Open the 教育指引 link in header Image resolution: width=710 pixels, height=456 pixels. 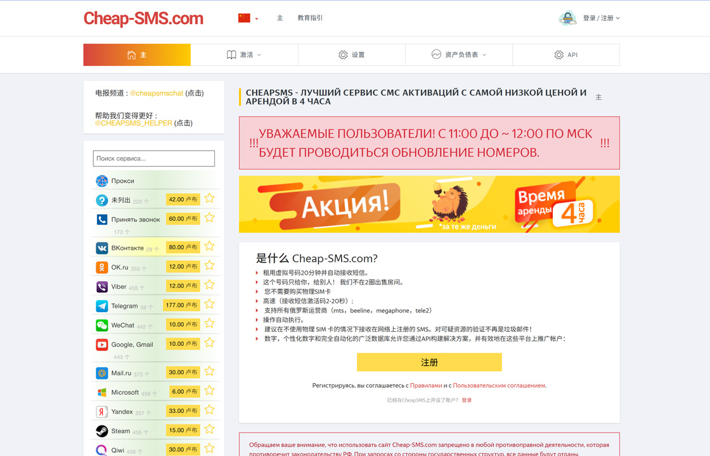pos(310,18)
